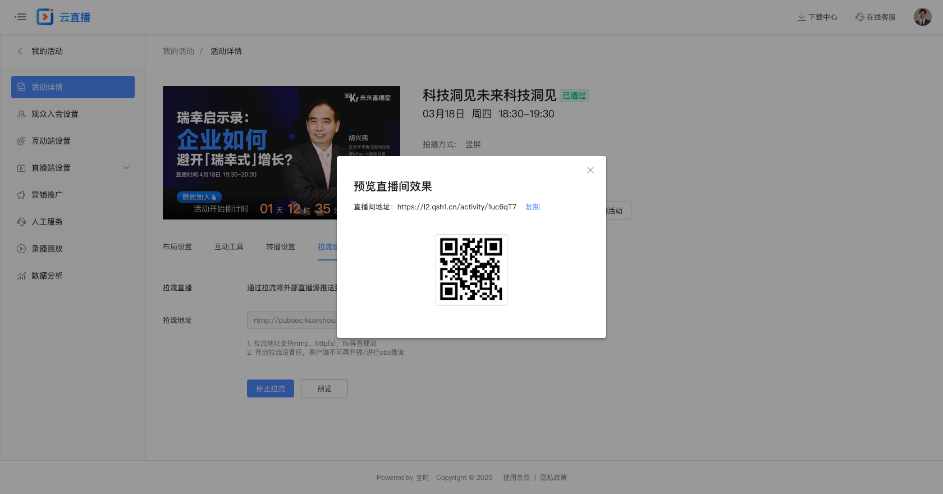The height and width of the screenshot is (494, 943).
Task: Click 在线客服 text link
Action: [x=881, y=17]
